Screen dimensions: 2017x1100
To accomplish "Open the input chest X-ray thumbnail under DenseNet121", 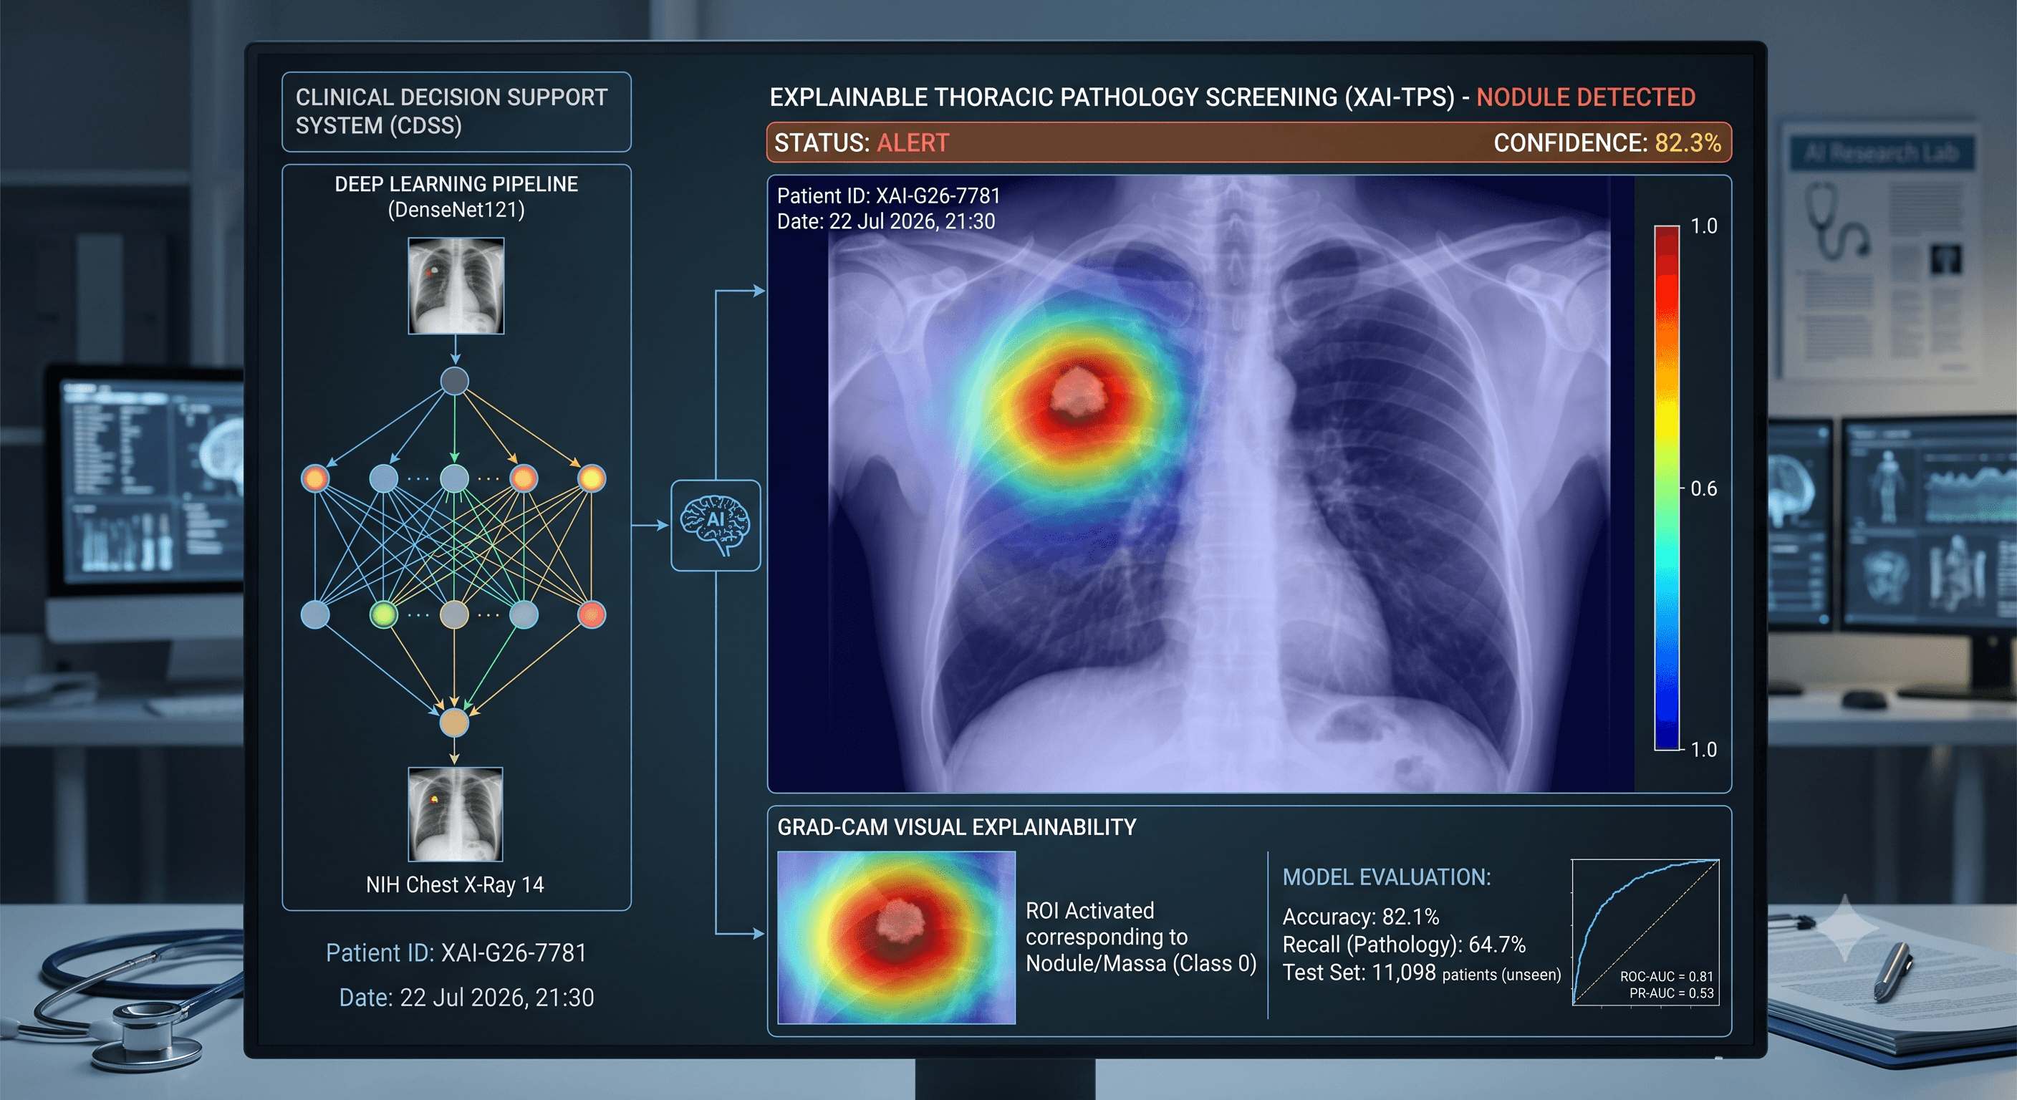I will click(x=456, y=286).
